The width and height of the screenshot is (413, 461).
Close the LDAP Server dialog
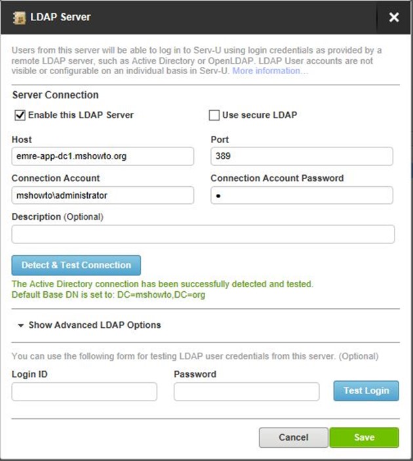click(x=394, y=17)
